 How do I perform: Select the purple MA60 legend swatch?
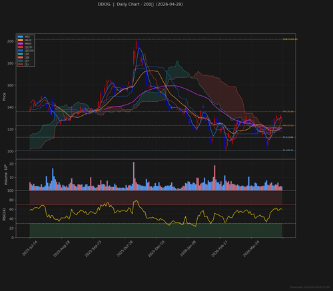(x=21, y=44)
